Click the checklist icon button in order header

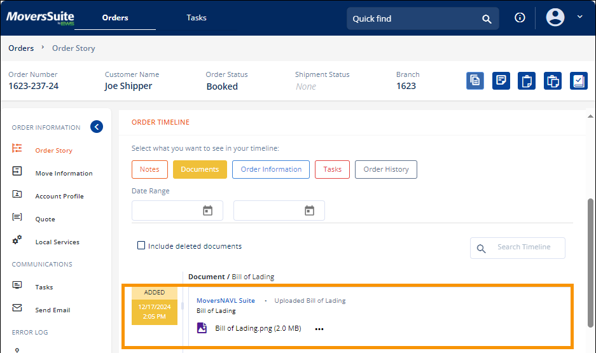(x=579, y=81)
